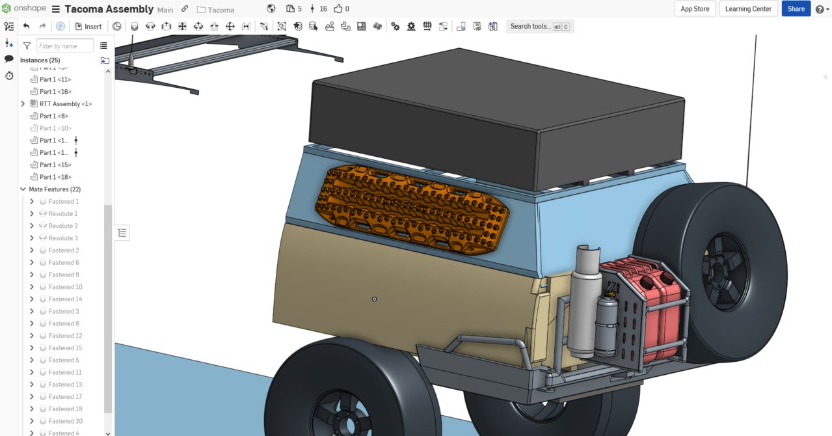Click the clock icon next to Insert
The width and height of the screenshot is (832, 436).
(117, 26)
